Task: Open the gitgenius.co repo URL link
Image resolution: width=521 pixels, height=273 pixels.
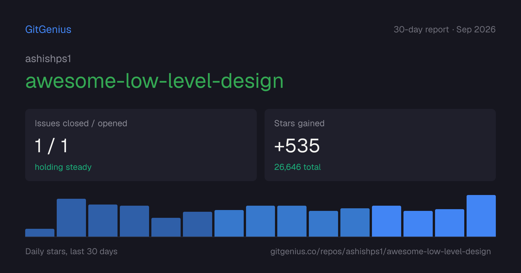Action: [381, 251]
